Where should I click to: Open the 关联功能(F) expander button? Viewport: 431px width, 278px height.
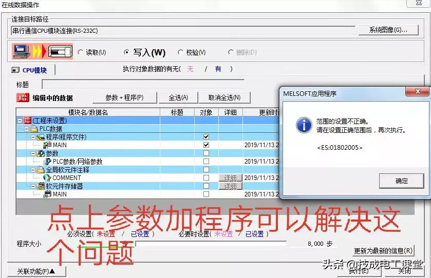pyautogui.click(x=35, y=271)
